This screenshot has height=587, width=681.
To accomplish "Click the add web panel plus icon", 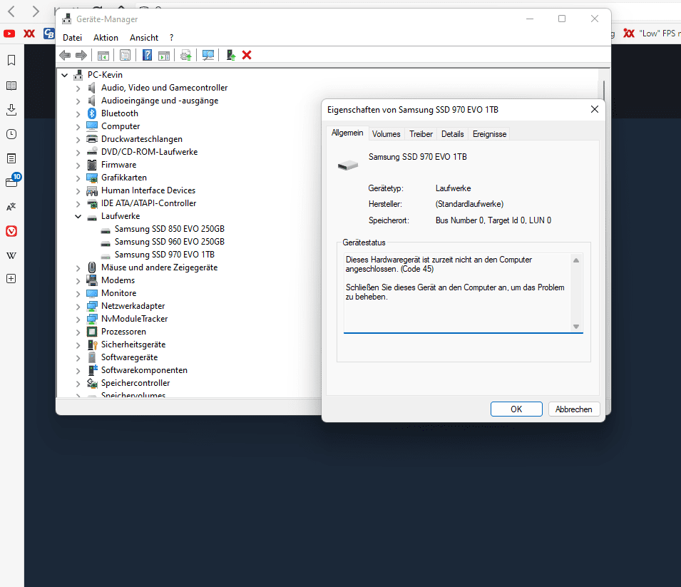I will point(11,278).
